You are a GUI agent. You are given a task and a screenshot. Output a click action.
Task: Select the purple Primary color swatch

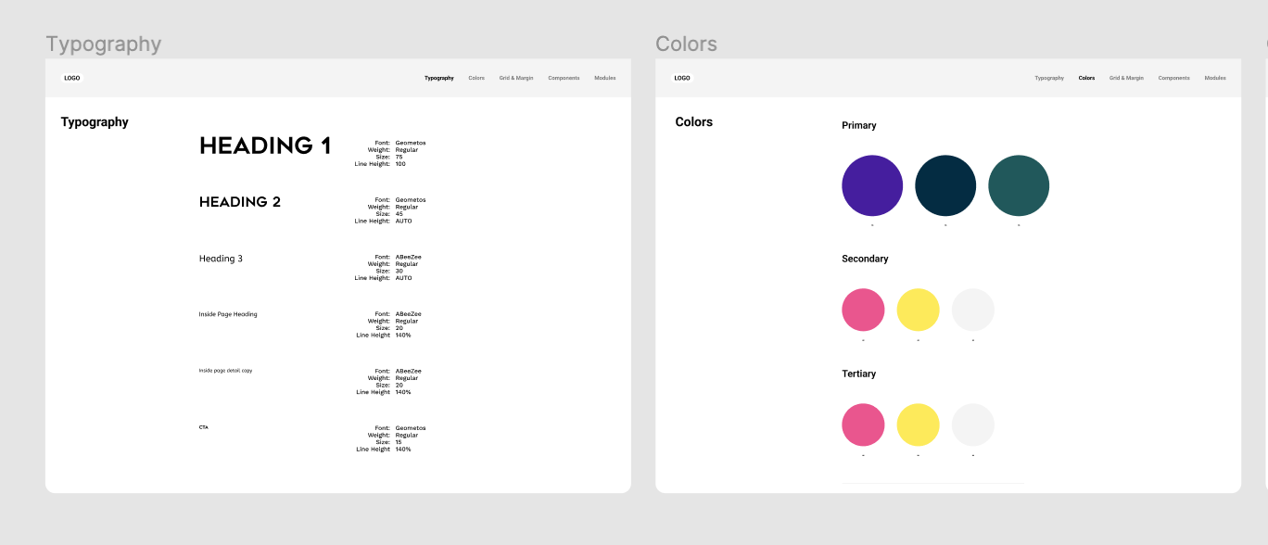[872, 185]
